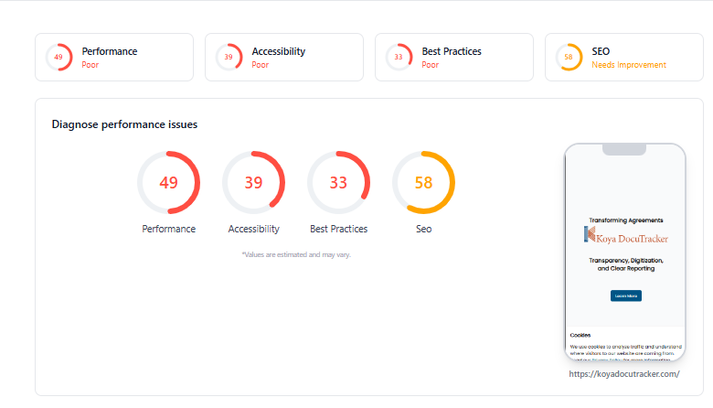Click the Koya DocuTracker logo in phone preview
Screen dimensions: 713x408
click(626, 235)
